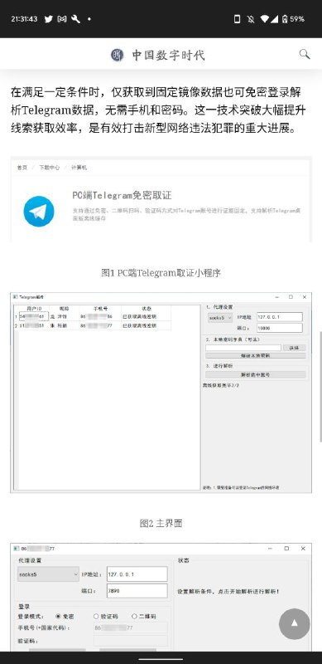This screenshot has width=322, height=664.
Task: Tap 下载中心 breadcrumb in figure 1
Action: (50, 168)
